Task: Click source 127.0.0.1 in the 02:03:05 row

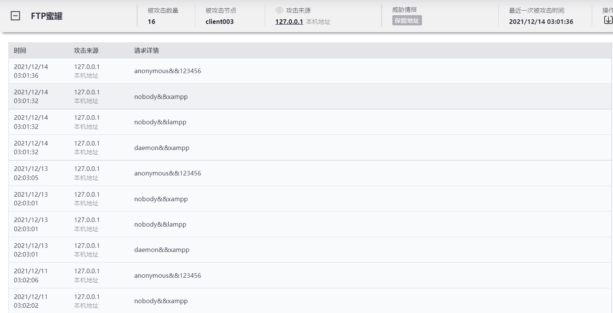Action: tap(87, 169)
